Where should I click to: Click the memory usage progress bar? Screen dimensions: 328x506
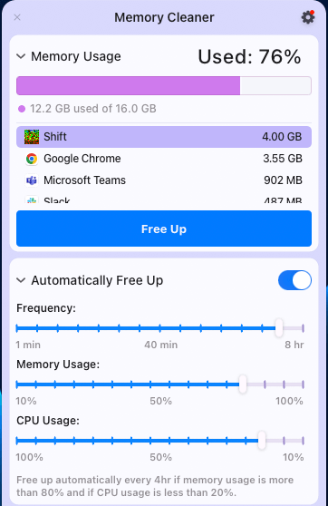(164, 85)
